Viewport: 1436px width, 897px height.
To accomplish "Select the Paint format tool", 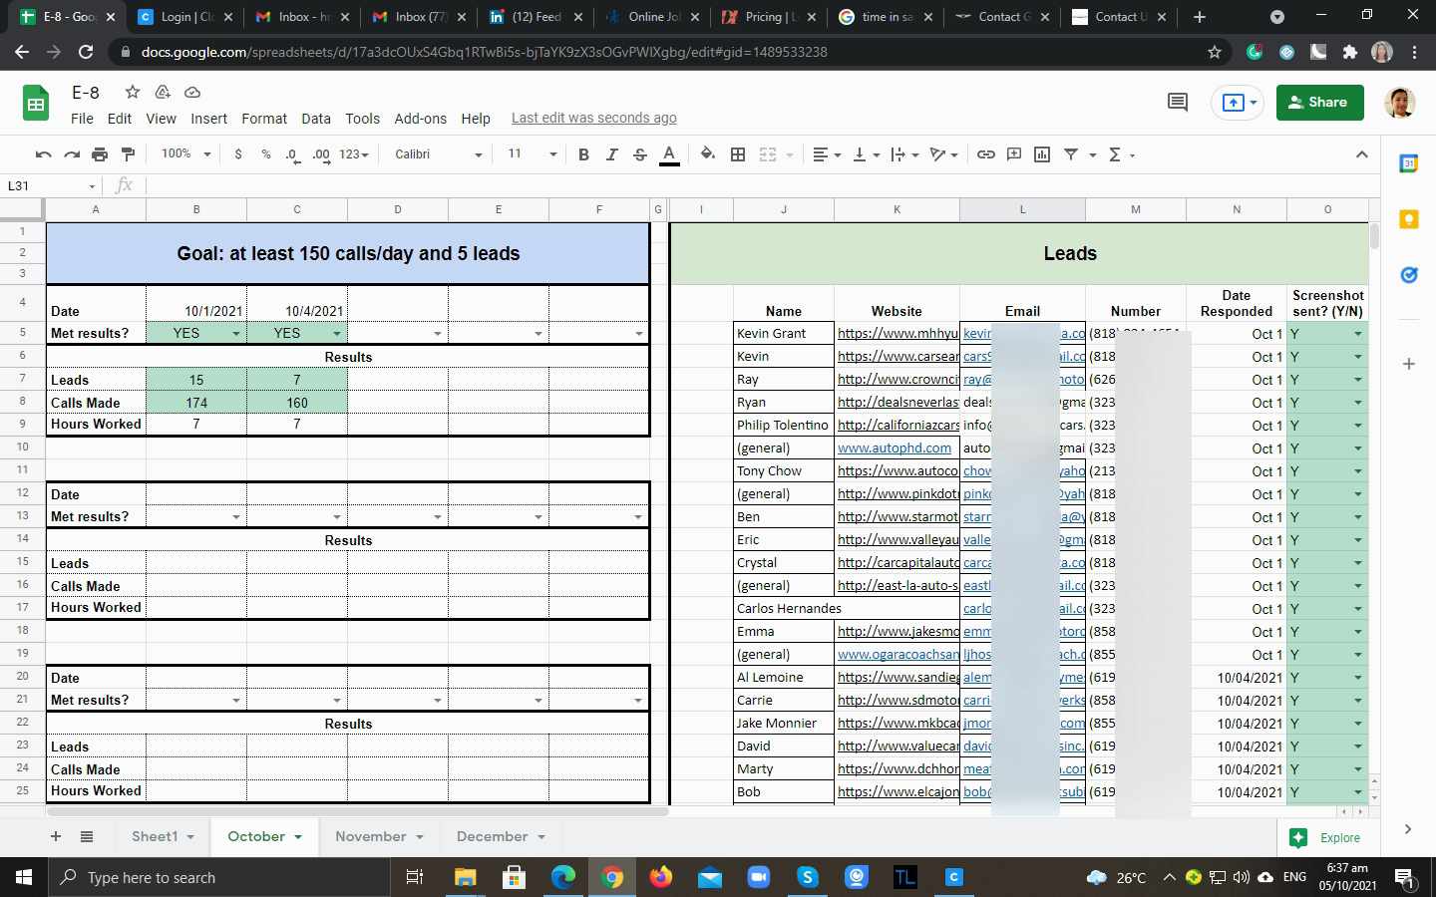I will [128, 154].
